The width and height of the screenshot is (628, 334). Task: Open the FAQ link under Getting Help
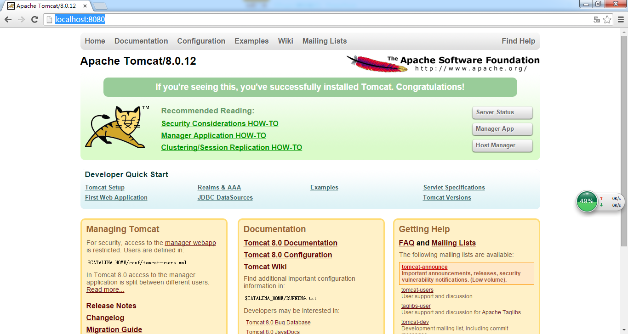[x=406, y=243]
